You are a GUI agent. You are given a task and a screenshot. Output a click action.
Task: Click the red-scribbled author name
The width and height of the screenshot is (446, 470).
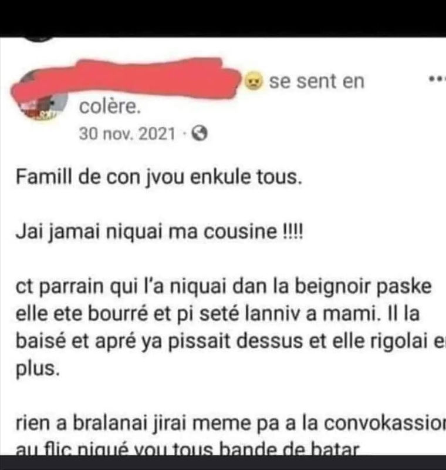click(126, 79)
